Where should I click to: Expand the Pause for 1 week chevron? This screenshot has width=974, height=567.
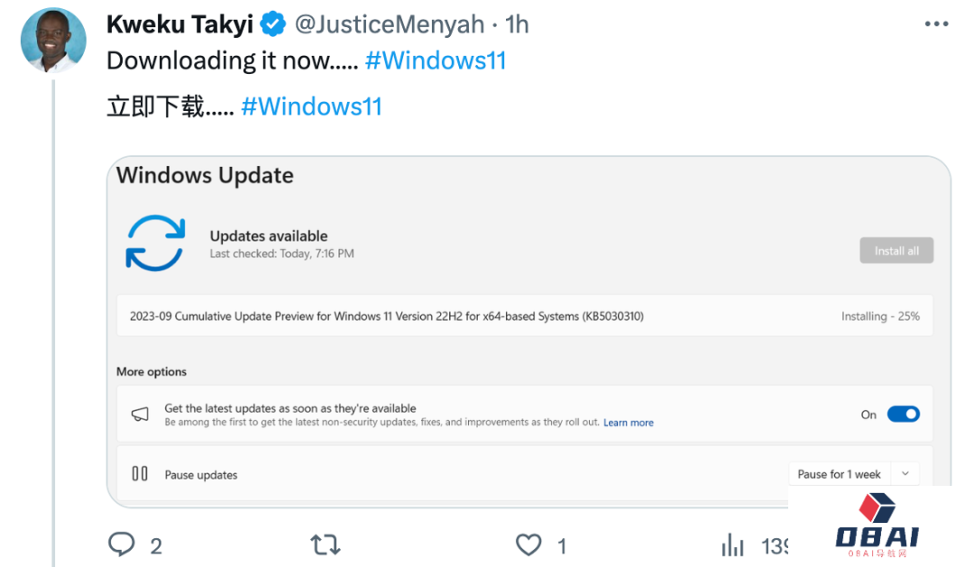tap(905, 474)
